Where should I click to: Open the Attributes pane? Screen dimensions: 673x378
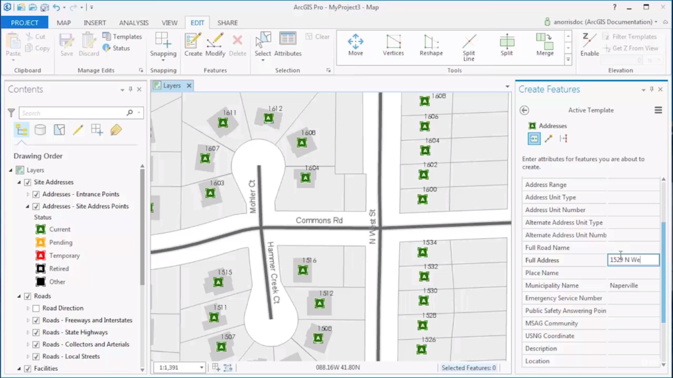(288, 45)
